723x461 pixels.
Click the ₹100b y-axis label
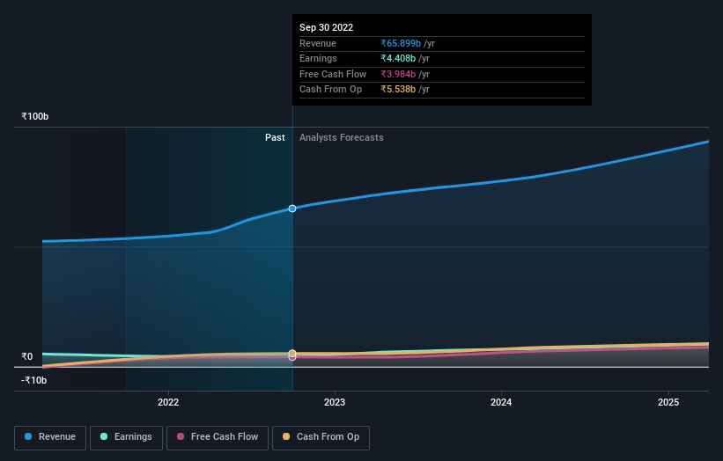[x=35, y=116]
